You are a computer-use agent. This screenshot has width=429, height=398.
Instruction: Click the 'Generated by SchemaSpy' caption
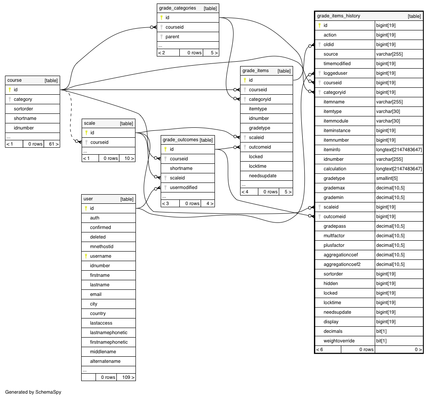click(x=33, y=392)
